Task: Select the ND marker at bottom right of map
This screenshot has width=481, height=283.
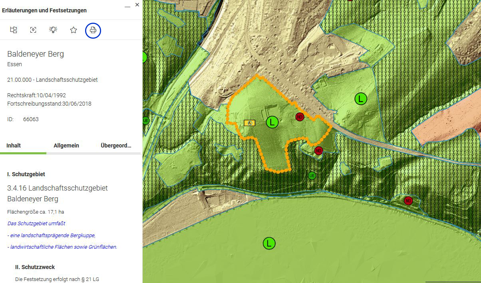Action: point(408,200)
